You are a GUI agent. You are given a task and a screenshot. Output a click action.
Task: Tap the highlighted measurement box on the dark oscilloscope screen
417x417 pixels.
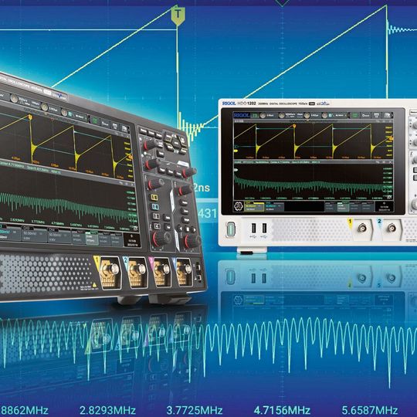pyautogui.click(x=91, y=238)
